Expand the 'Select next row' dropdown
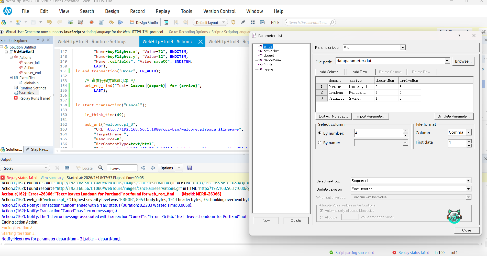 [x=468, y=181]
